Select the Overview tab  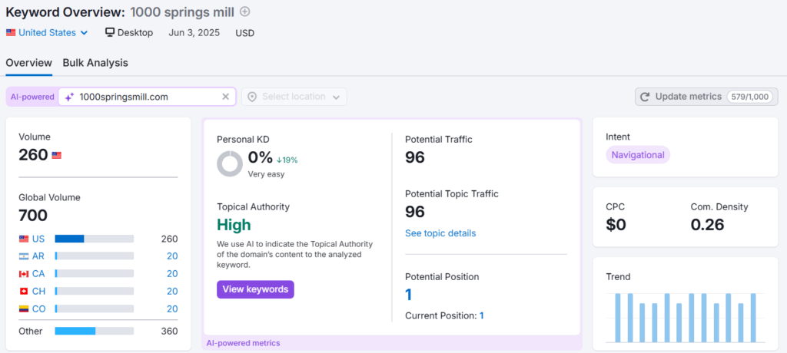click(28, 63)
